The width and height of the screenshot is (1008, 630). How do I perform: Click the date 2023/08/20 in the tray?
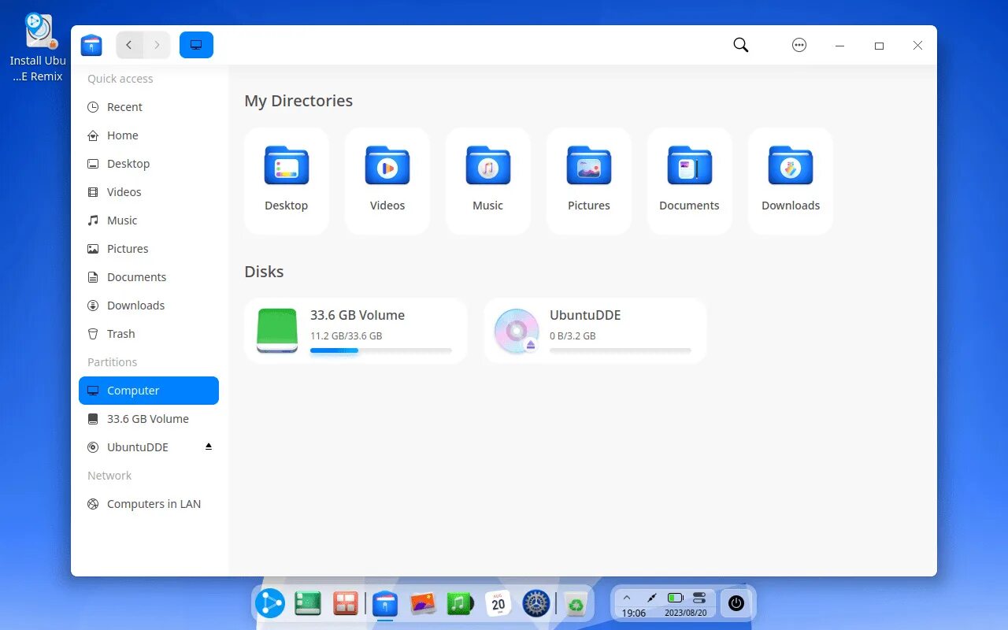[685, 613]
